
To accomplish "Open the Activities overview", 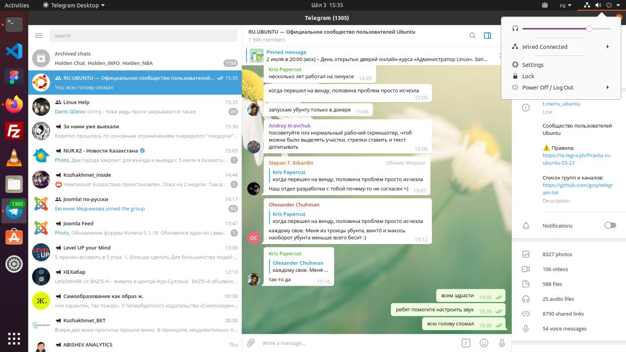I will tap(17, 5).
